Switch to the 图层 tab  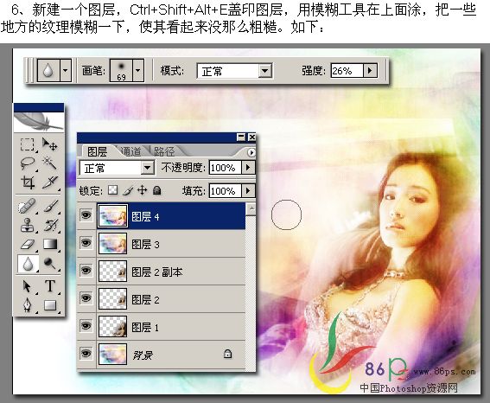[97, 152]
